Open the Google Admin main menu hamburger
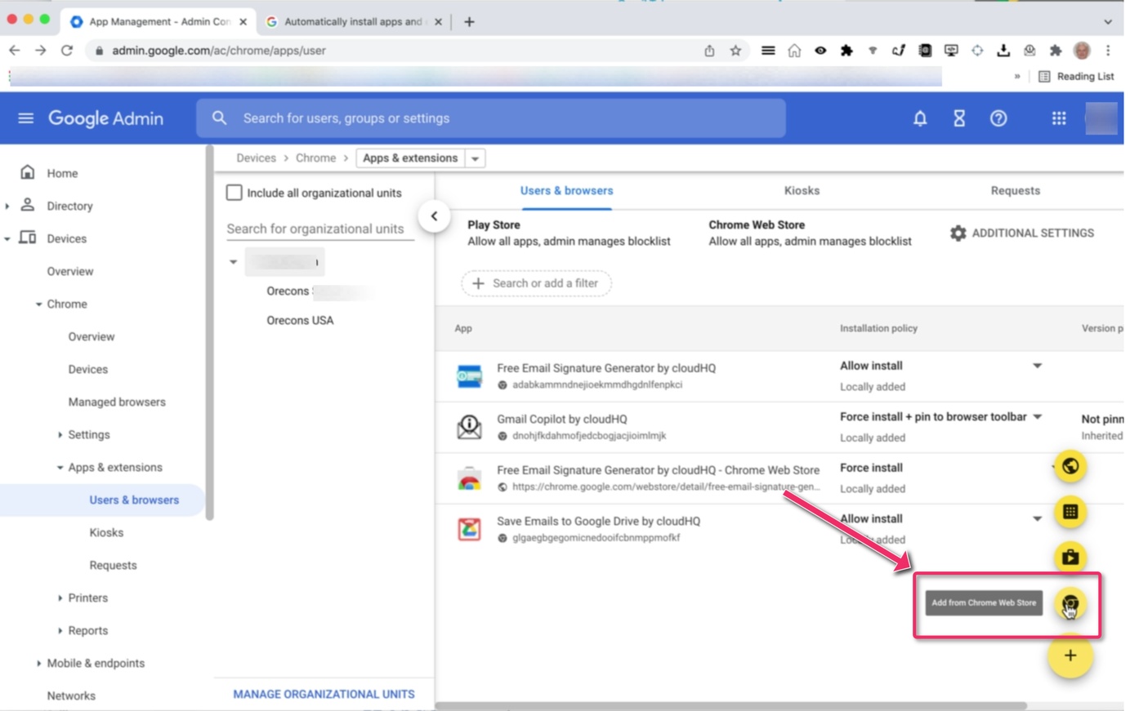The height and width of the screenshot is (711, 1130). pyautogui.click(x=25, y=118)
